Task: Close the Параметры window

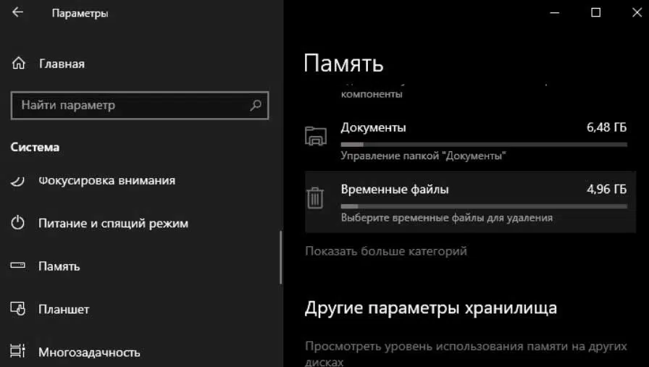Action: (x=637, y=13)
